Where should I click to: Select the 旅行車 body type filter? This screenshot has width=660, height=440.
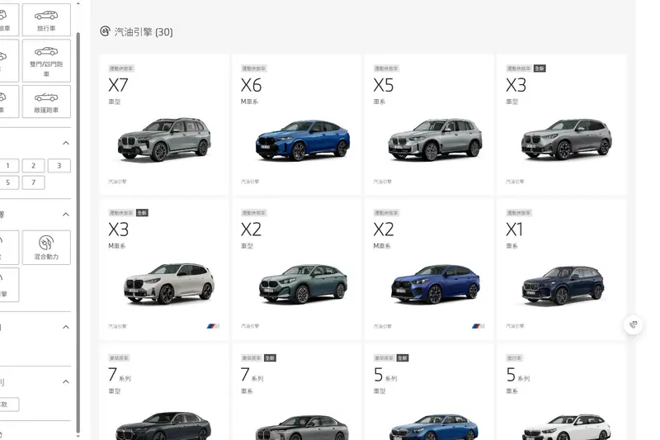pos(46,19)
